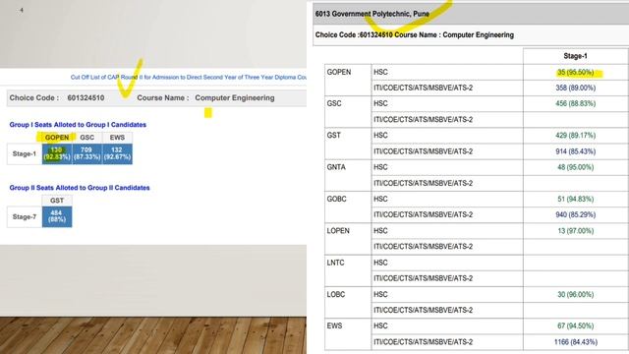Click the highlighted 35 (95.50%) value
The height and width of the screenshot is (354, 629).
[575, 72]
